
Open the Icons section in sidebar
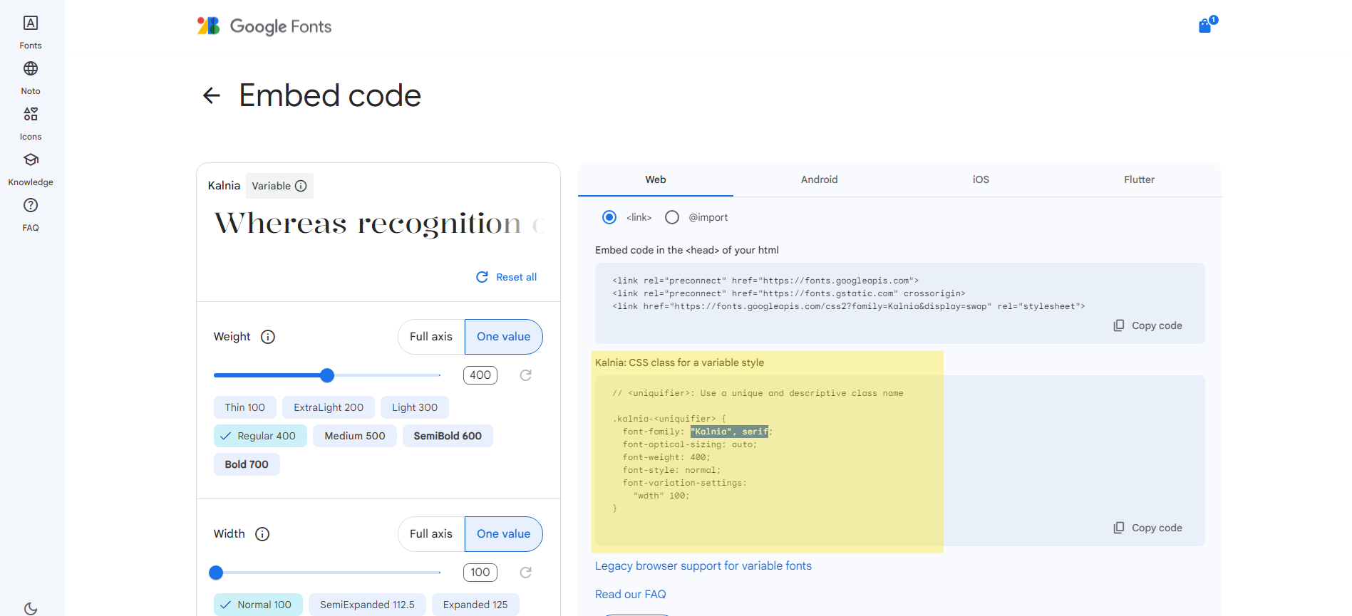coord(31,123)
